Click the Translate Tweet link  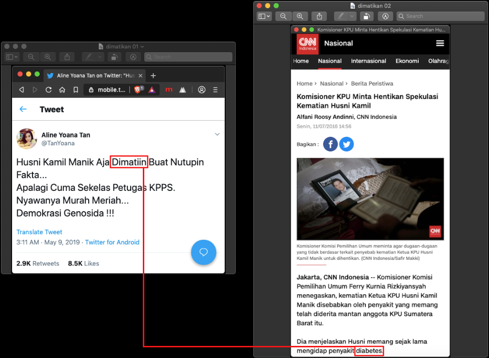tap(39, 232)
